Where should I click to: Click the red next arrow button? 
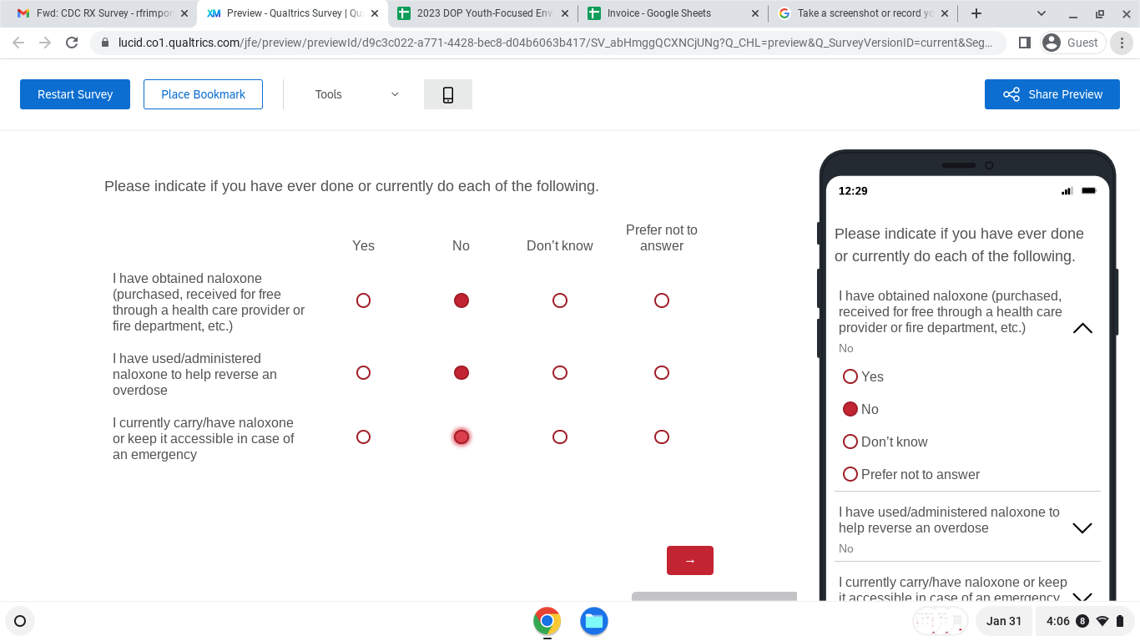[x=689, y=560]
